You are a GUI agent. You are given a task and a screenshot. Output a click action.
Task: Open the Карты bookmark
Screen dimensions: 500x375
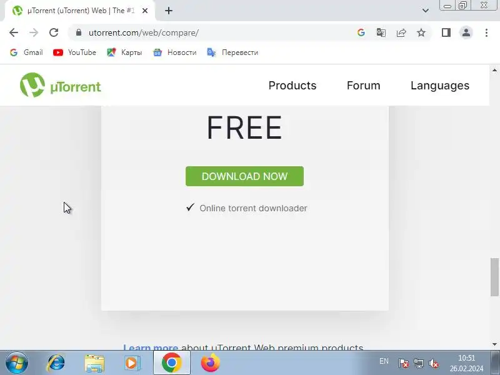pos(124,52)
